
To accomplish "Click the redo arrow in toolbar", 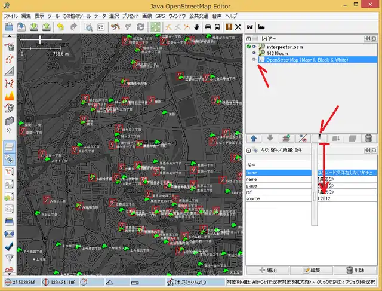I will 74,27.
